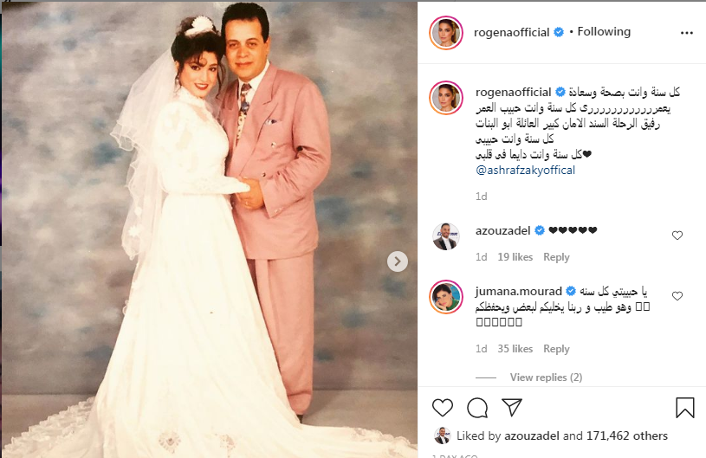Screen dimensions: 706x458
Task: Open the three-dot more options menu
Action: click(x=687, y=33)
